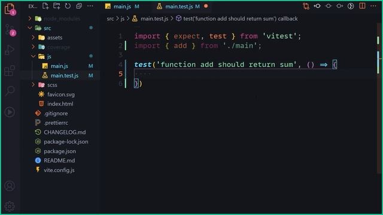Open the Run and Debug view
The image size is (383, 215).
tap(10, 50)
